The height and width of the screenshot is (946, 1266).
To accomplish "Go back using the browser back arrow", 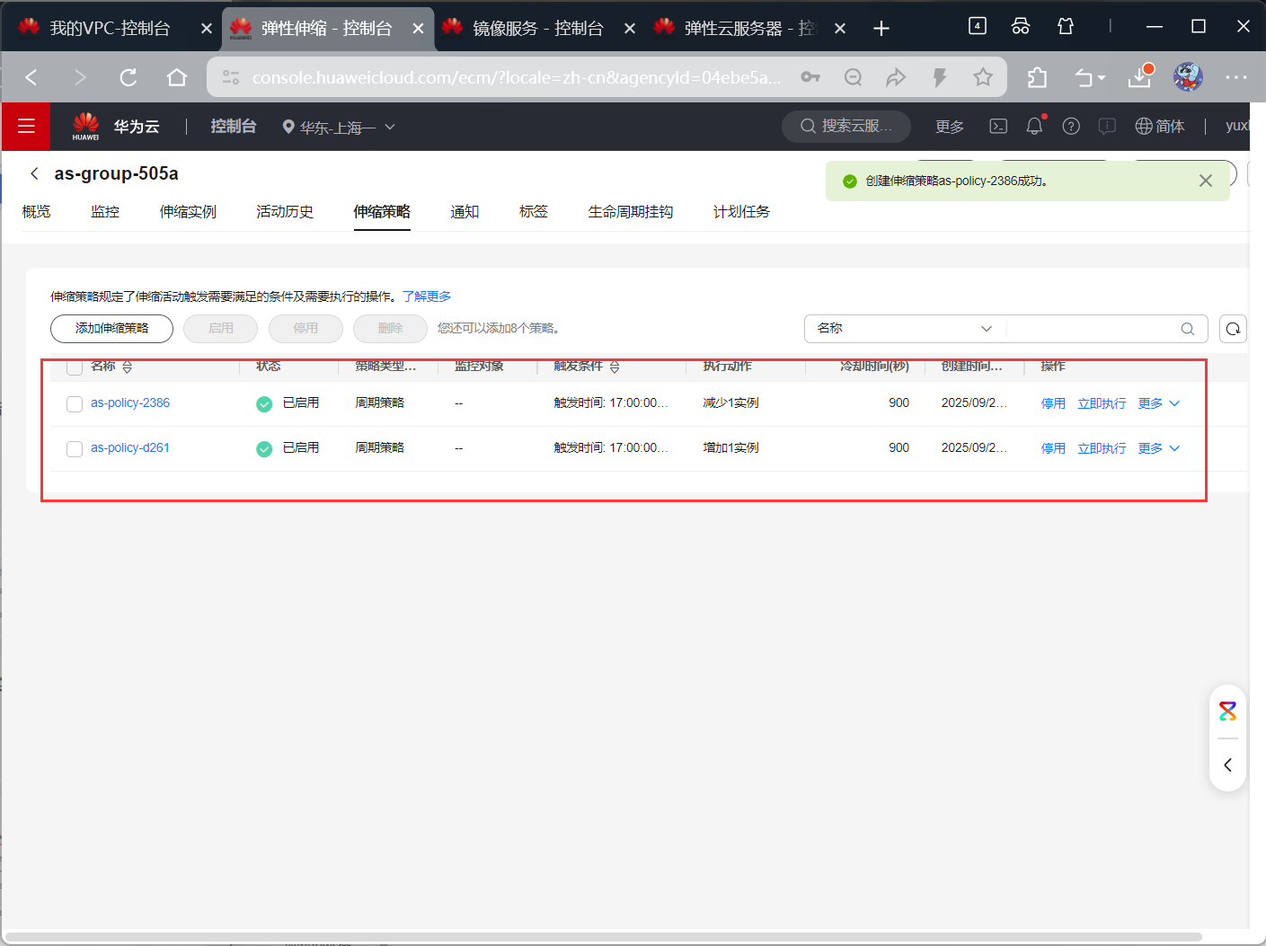I will point(31,77).
